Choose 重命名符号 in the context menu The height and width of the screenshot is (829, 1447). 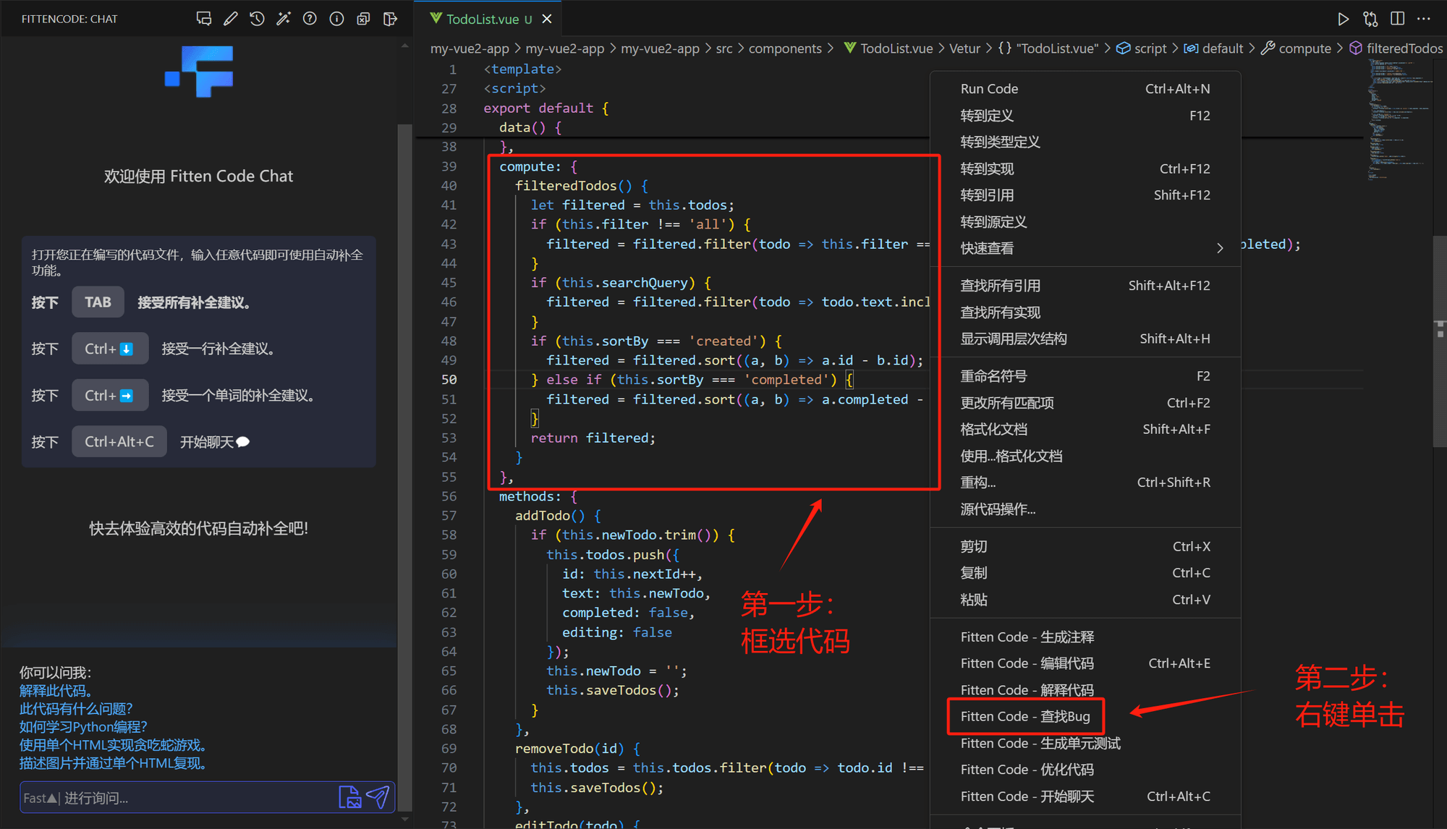1085,376
